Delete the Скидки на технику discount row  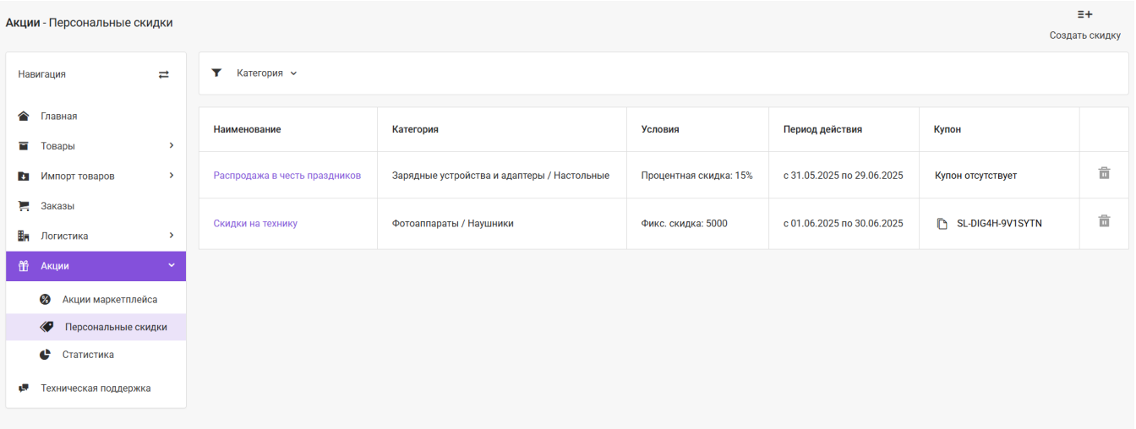pyautogui.click(x=1104, y=221)
